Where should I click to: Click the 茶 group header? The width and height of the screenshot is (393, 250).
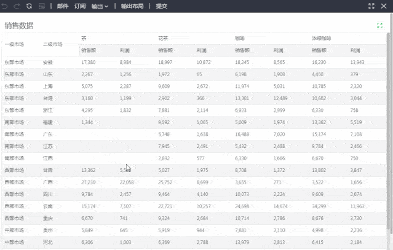tap(84, 38)
